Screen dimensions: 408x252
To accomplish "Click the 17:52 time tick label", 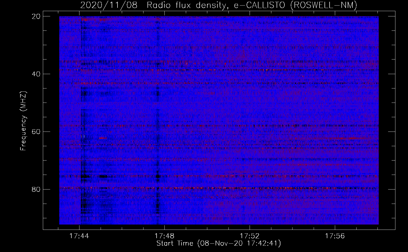I will tap(250, 236).
